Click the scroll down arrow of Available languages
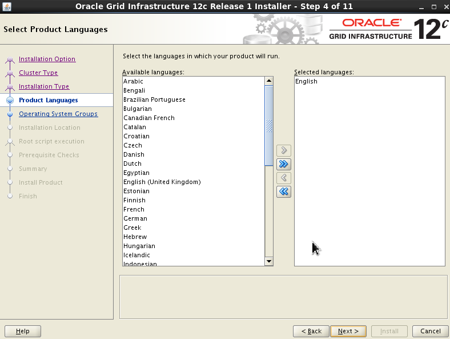 (x=269, y=261)
